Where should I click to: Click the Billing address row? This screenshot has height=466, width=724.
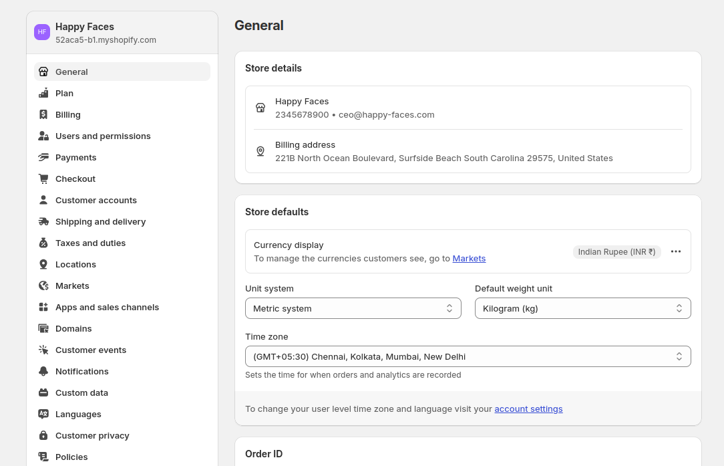(468, 151)
